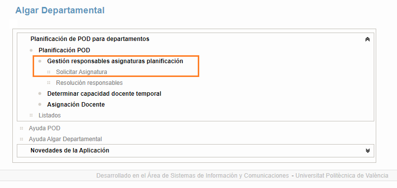The width and height of the screenshot is (397, 188).
Task: Open Ayuda Algar Departamental help
Action: click(x=65, y=139)
